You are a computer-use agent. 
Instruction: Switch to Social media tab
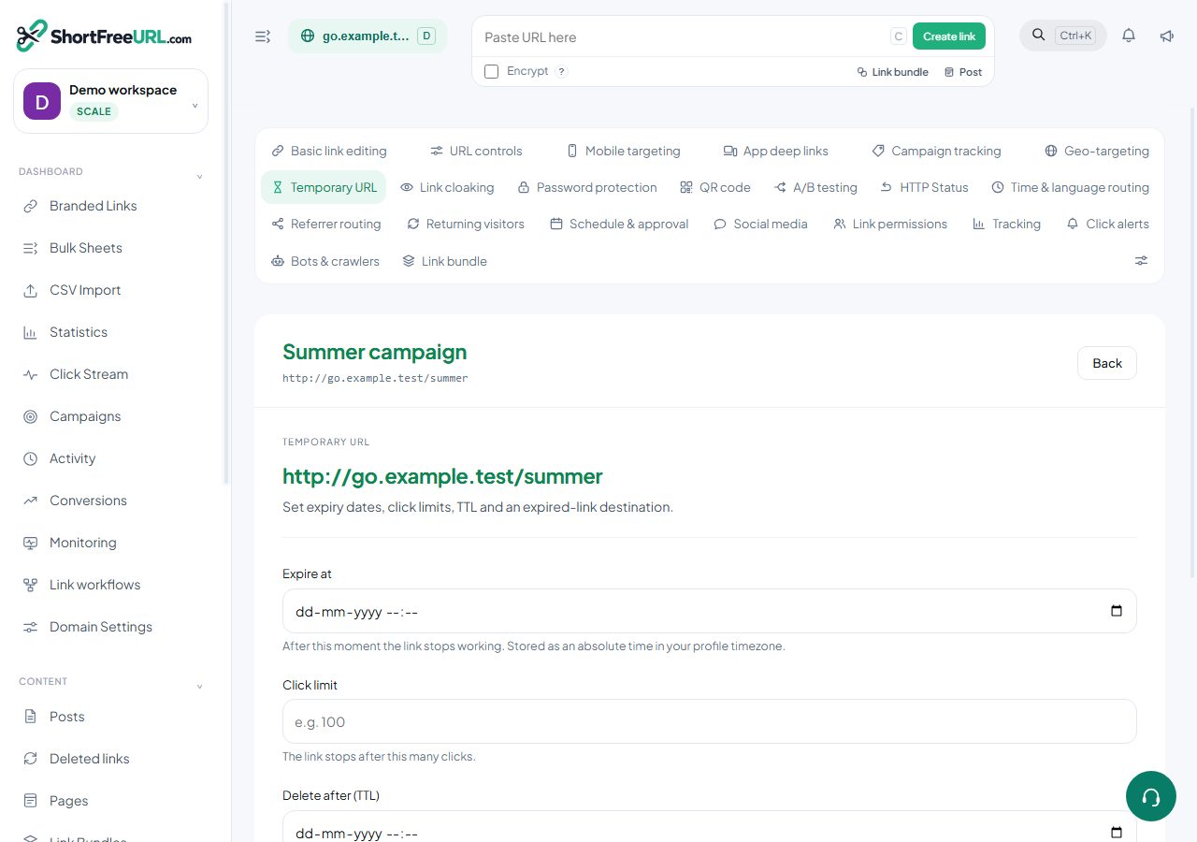coord(760,224)
